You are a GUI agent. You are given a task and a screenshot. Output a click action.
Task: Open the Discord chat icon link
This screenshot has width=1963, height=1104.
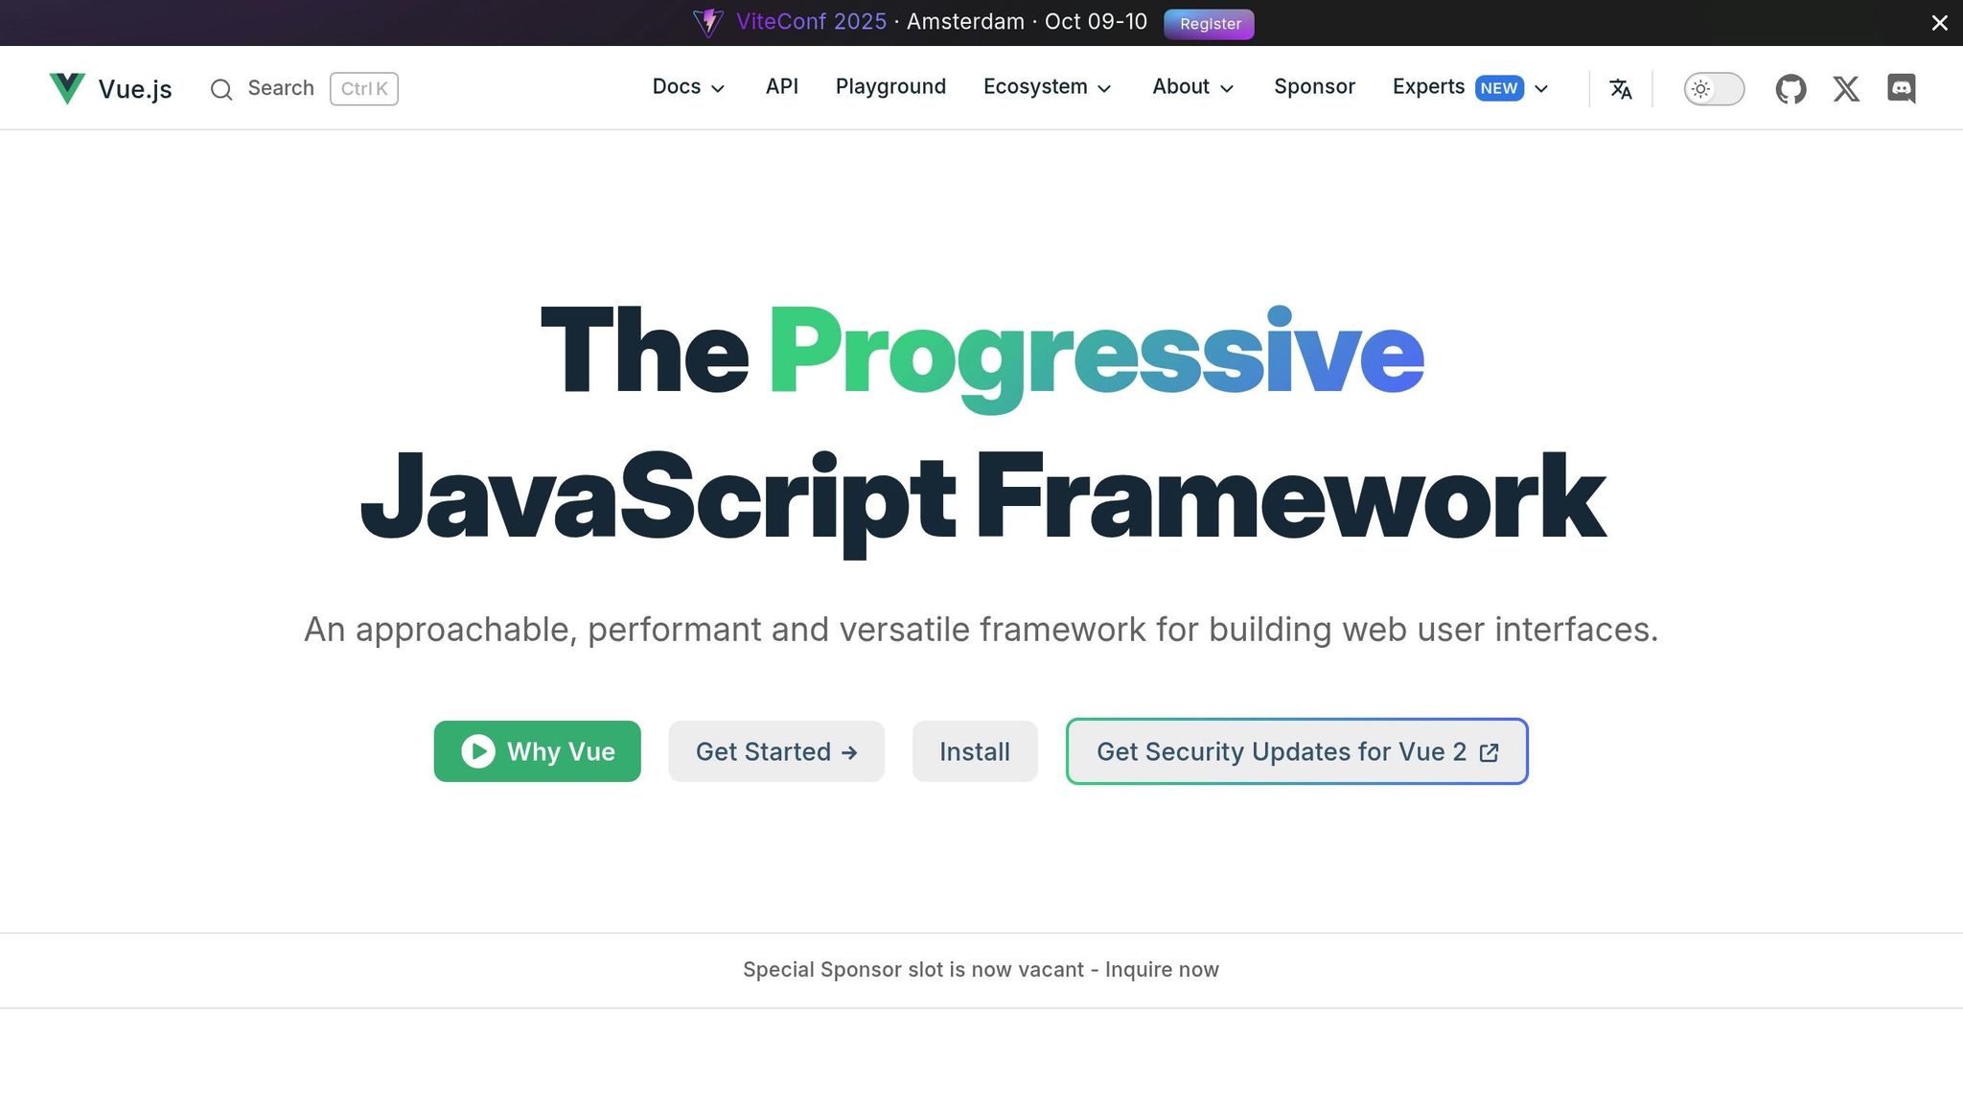tap(1902, 89)
